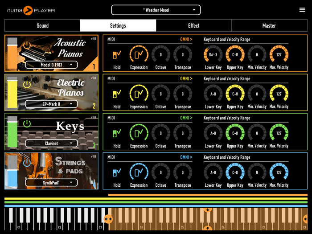The height and width of the screenshot is (234, 312).
Task: Switch to the Effect tab
Action: [x=194, y=25]
